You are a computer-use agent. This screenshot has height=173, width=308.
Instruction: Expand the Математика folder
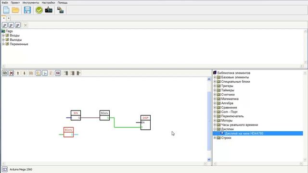pyautogui.click(x=215, y=99)
